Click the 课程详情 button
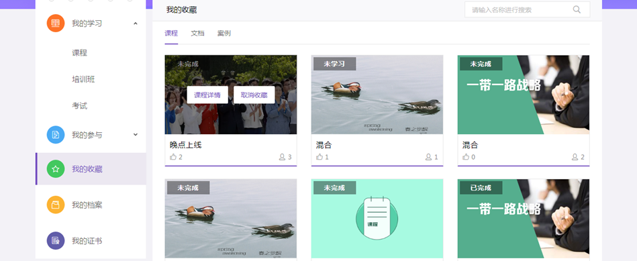 point(207,95)
